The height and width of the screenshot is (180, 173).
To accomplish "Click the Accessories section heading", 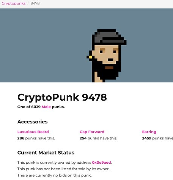I will coord(33,122).
